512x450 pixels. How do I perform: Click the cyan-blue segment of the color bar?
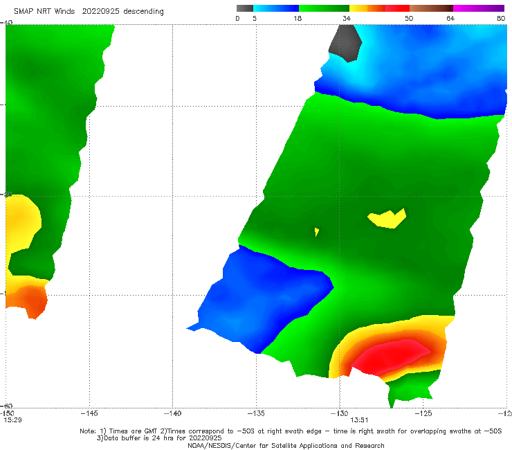coord(276,8)
